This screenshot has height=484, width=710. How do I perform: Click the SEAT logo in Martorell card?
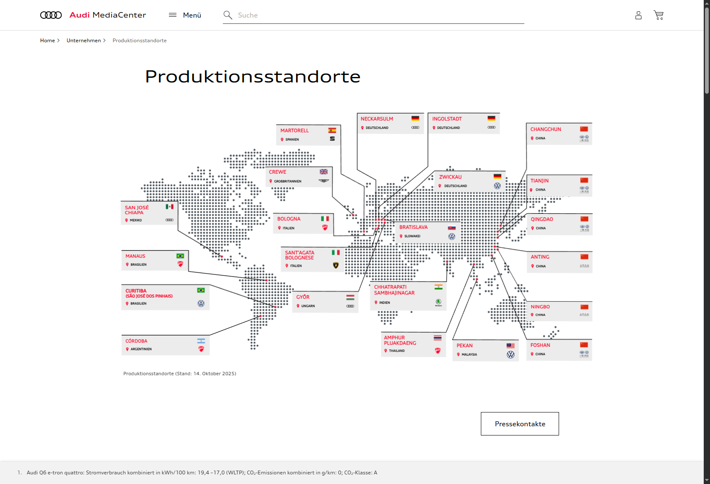(x=332, y=139)
